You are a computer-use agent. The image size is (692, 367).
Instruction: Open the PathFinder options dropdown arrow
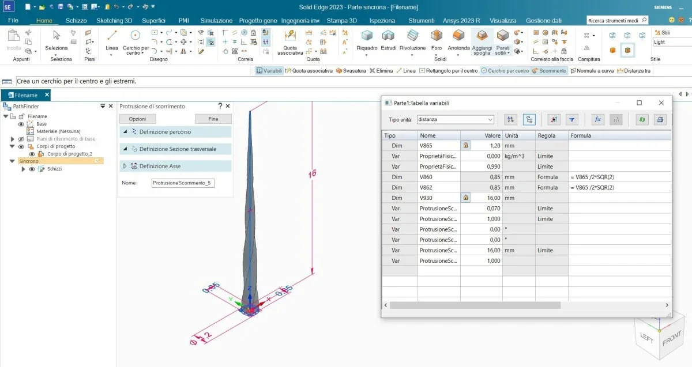point(103,106)
